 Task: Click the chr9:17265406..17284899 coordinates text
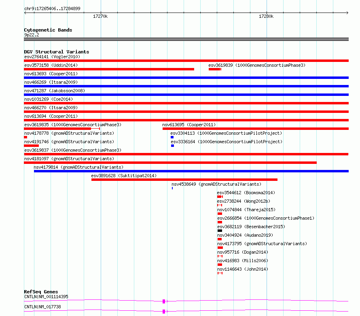pyautogui.click(x=52, y=8)
